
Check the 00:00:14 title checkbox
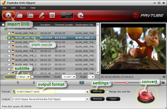(x=9, y=51)
